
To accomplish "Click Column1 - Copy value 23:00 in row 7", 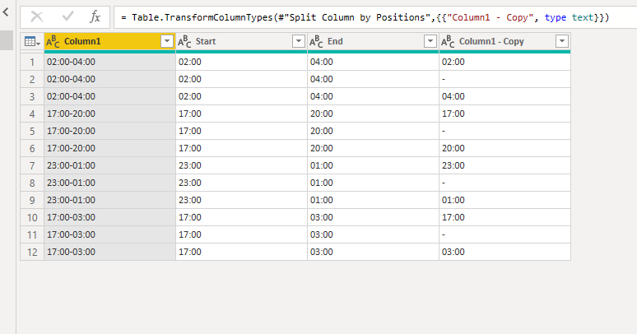I will (504, 166).
